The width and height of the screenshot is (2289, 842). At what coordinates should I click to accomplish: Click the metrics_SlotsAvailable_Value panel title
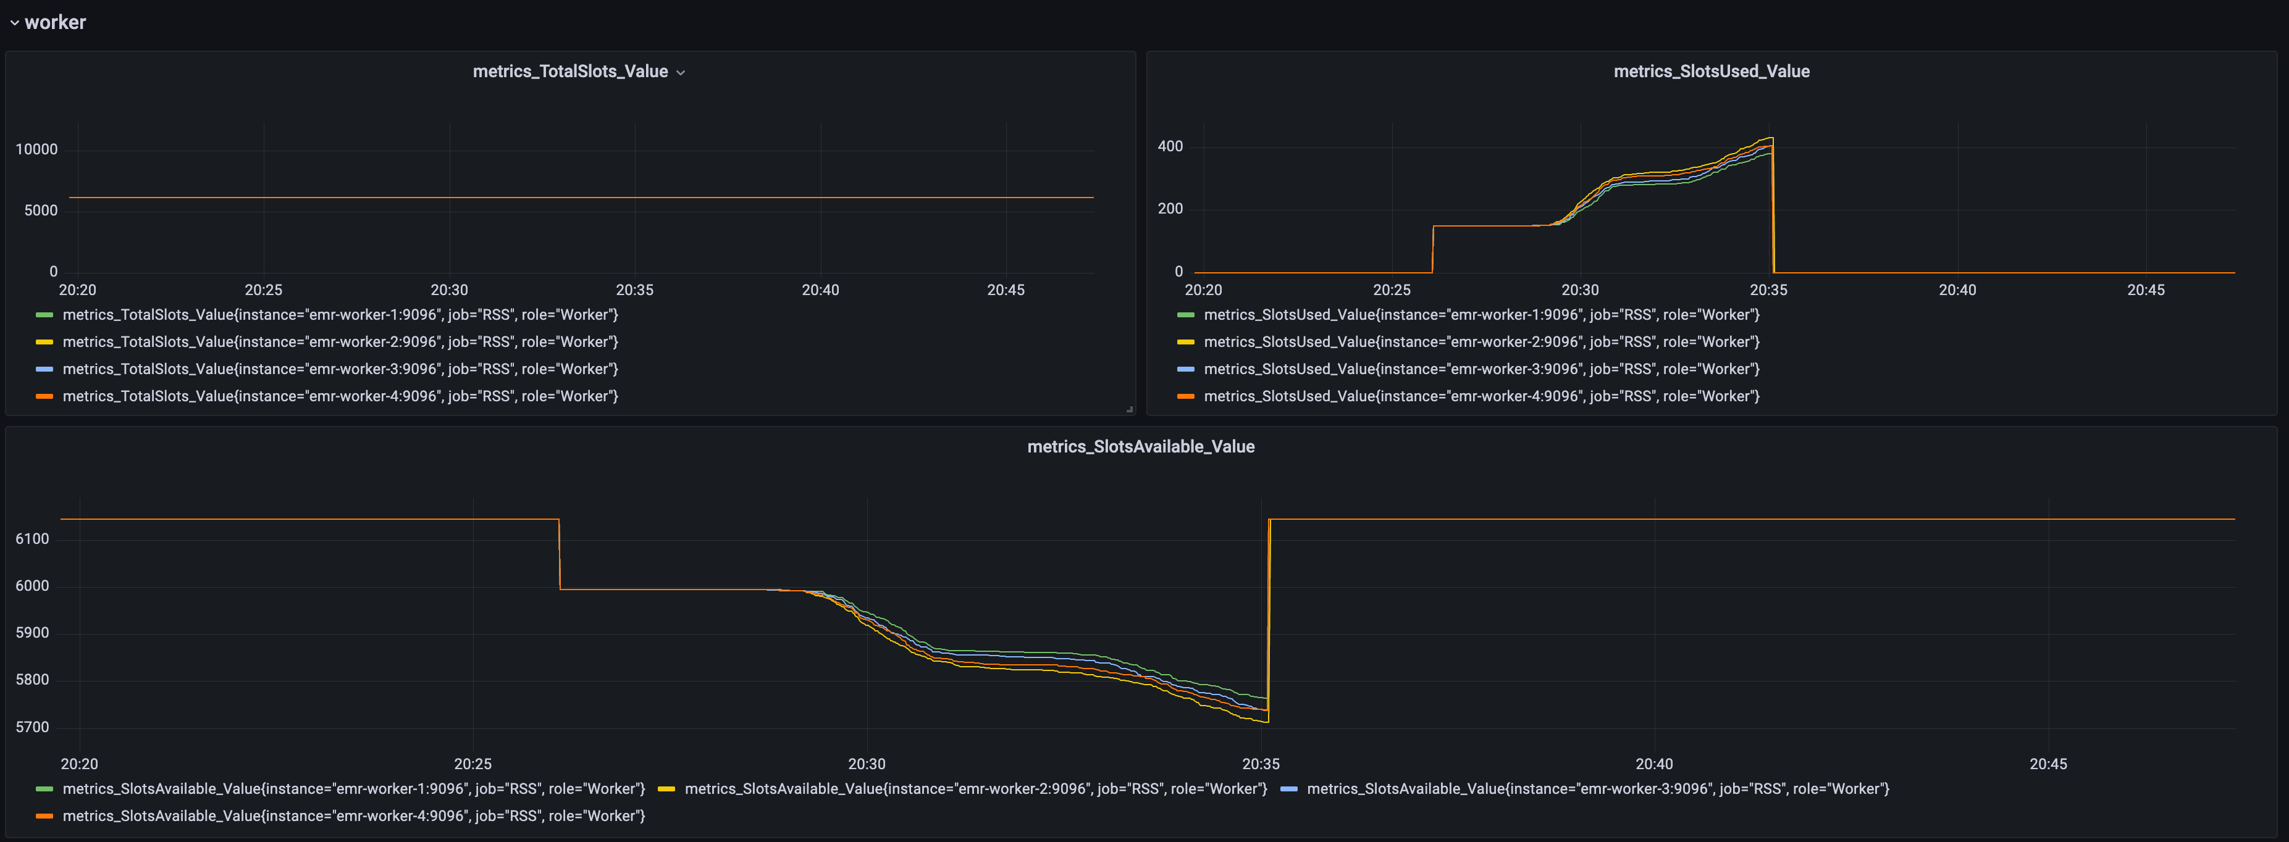(x=1141, y=447)
